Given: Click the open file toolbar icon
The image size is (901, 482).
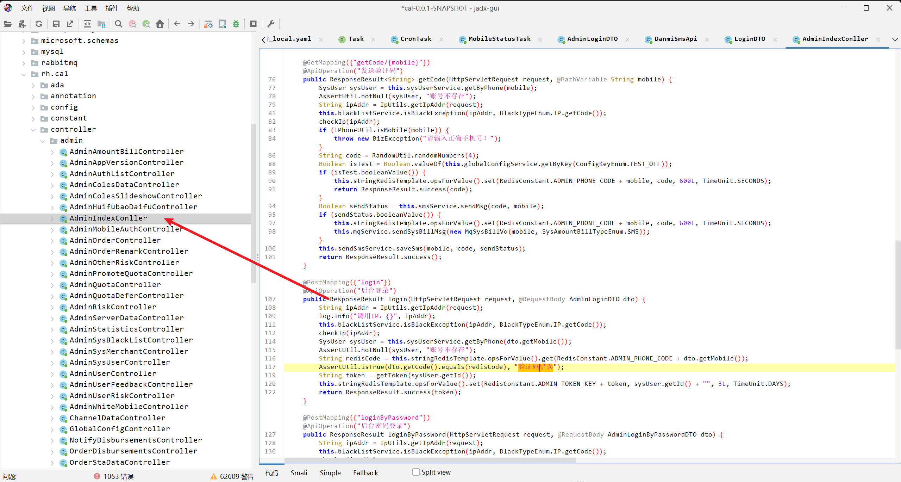Looking at the screenshot, I should pyautogui.click(x=8, y=24).
